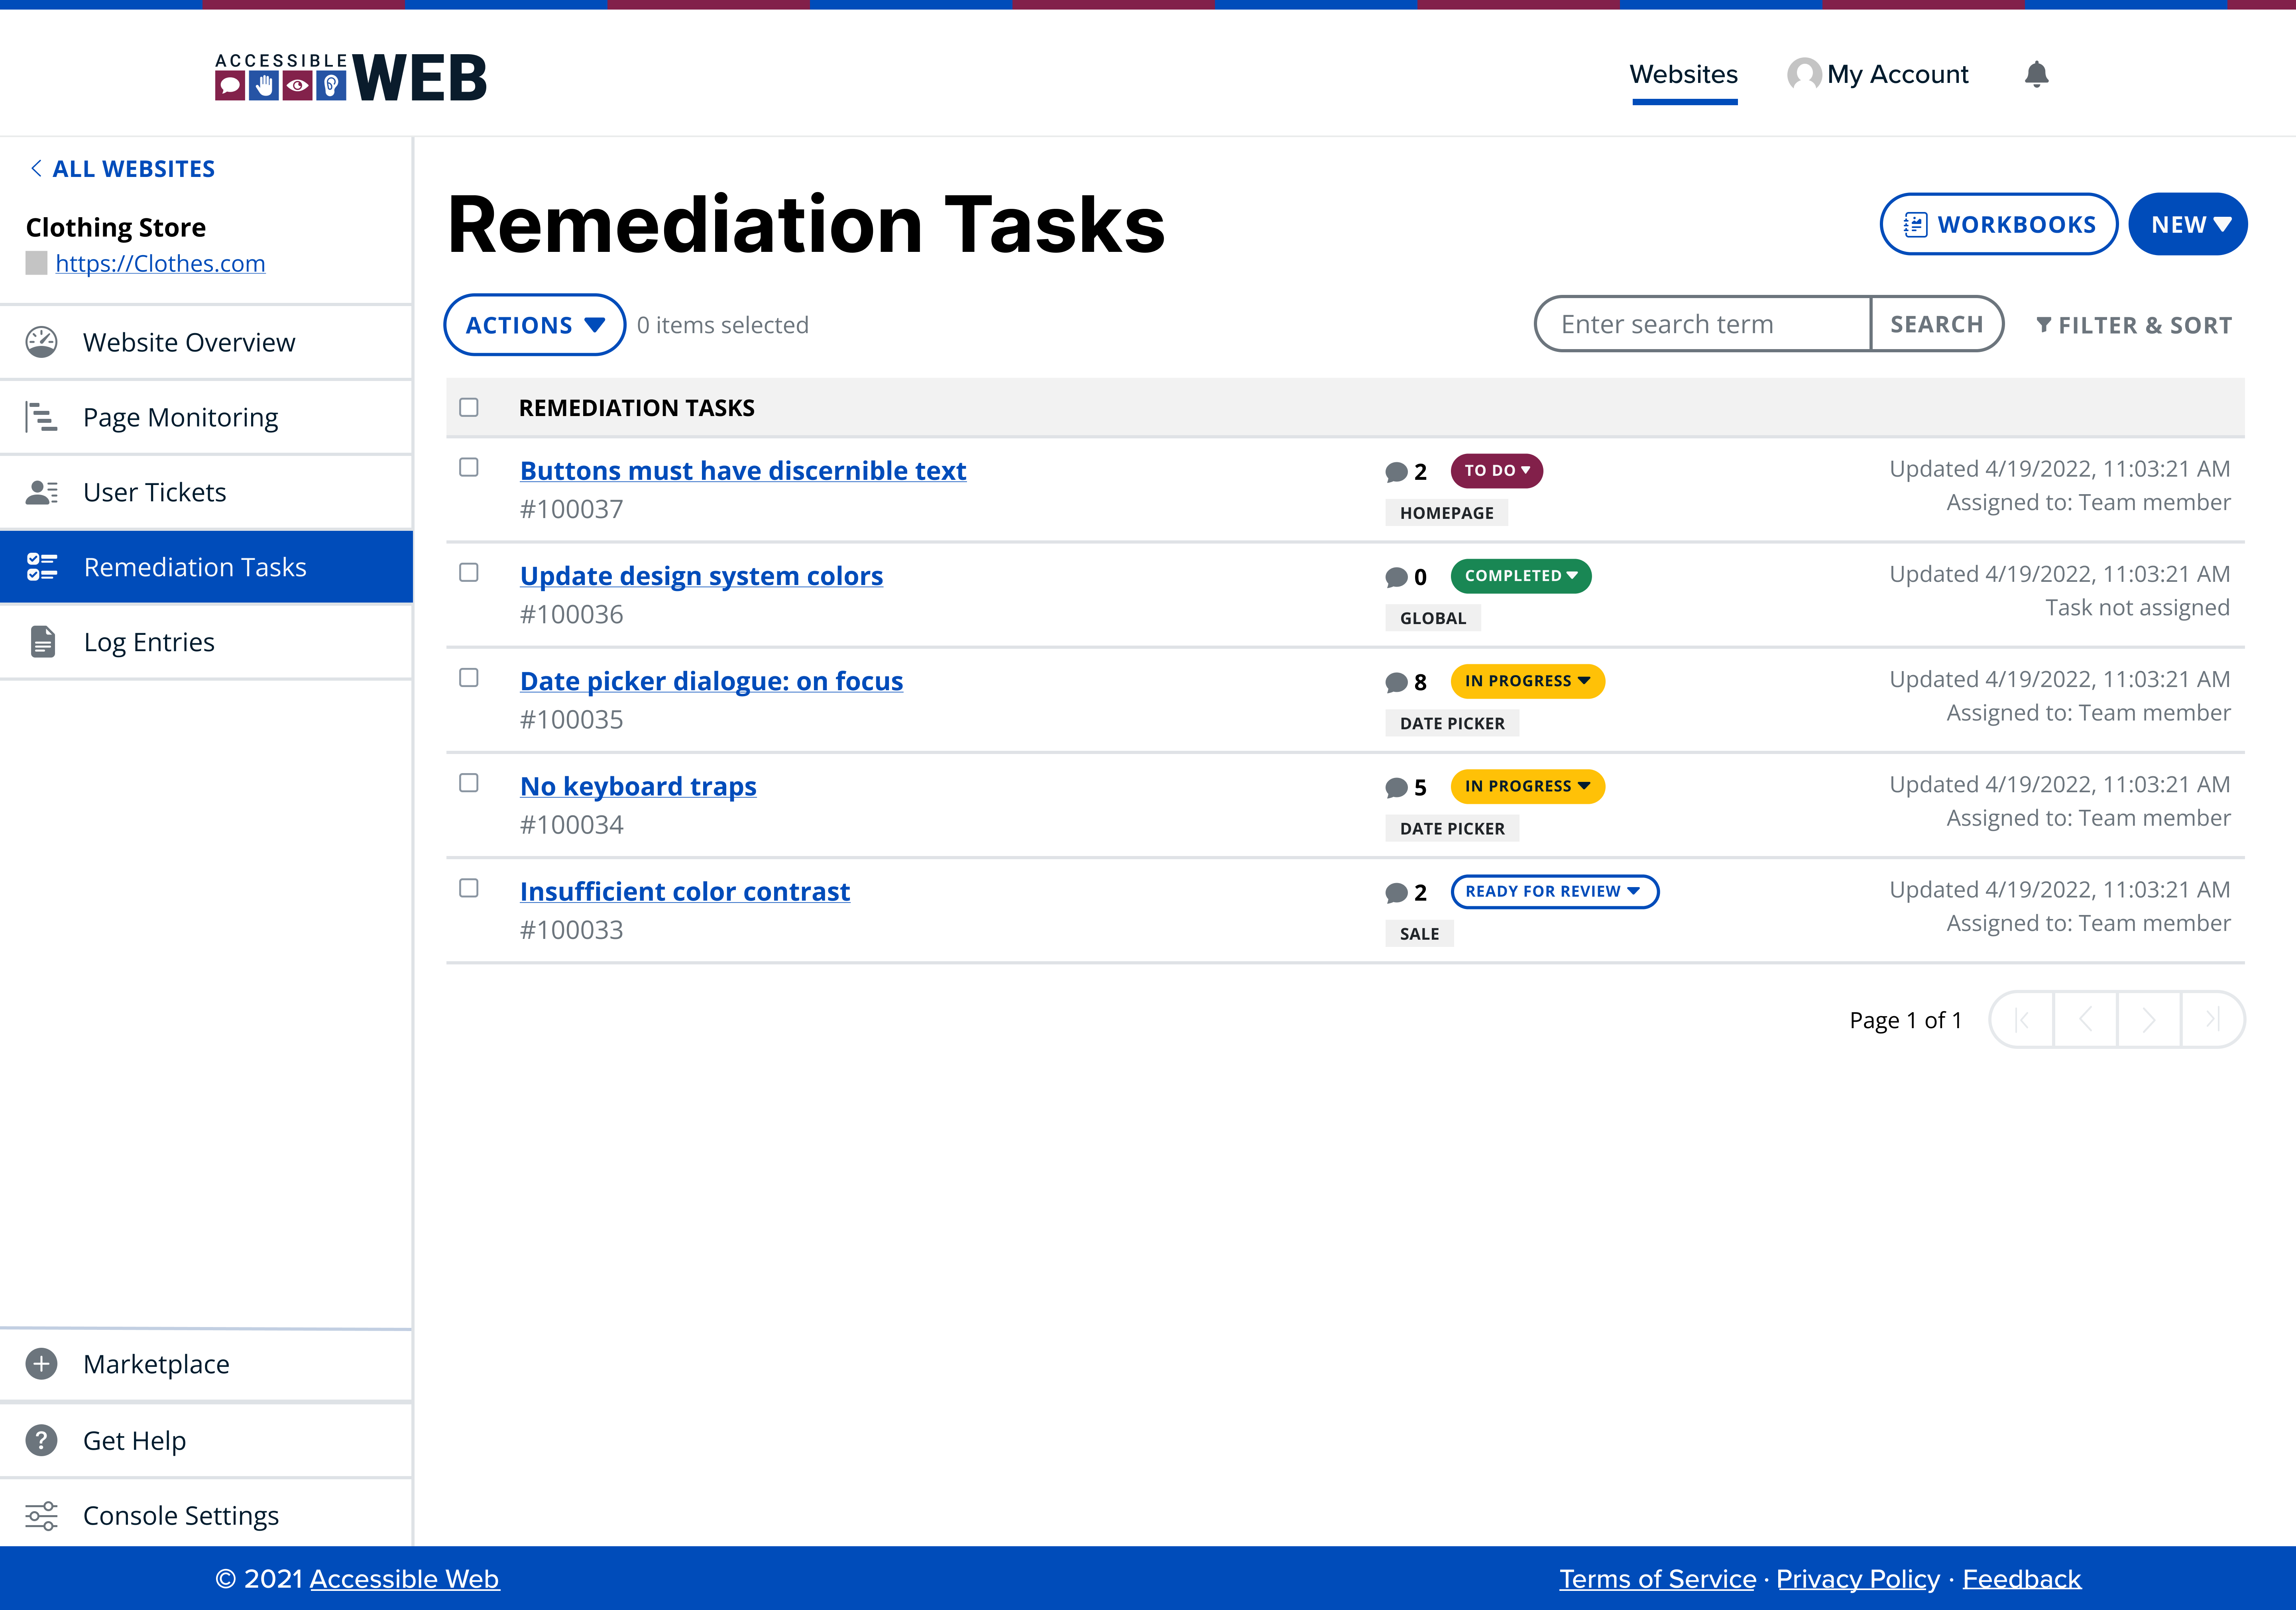Open the Insufficient color contrast task link
Image resolution: width=2296 pixels, height=1610 pixels.
(x=685, y=891)
